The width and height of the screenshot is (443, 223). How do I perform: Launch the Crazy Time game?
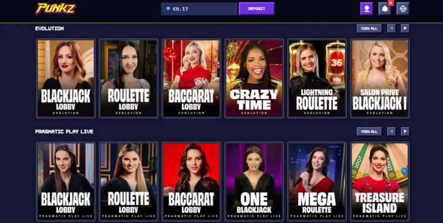pos(254,78)
